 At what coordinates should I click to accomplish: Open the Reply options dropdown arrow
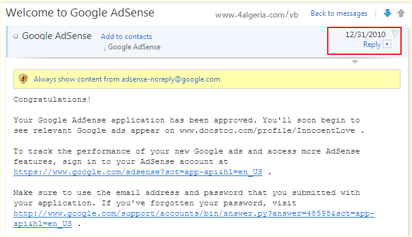tap(387, 44)
